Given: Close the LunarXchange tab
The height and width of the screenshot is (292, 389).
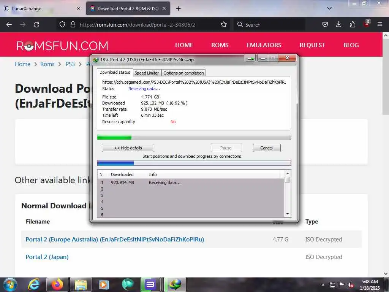Looking at the screenshot, I should (x=79, y=8).
